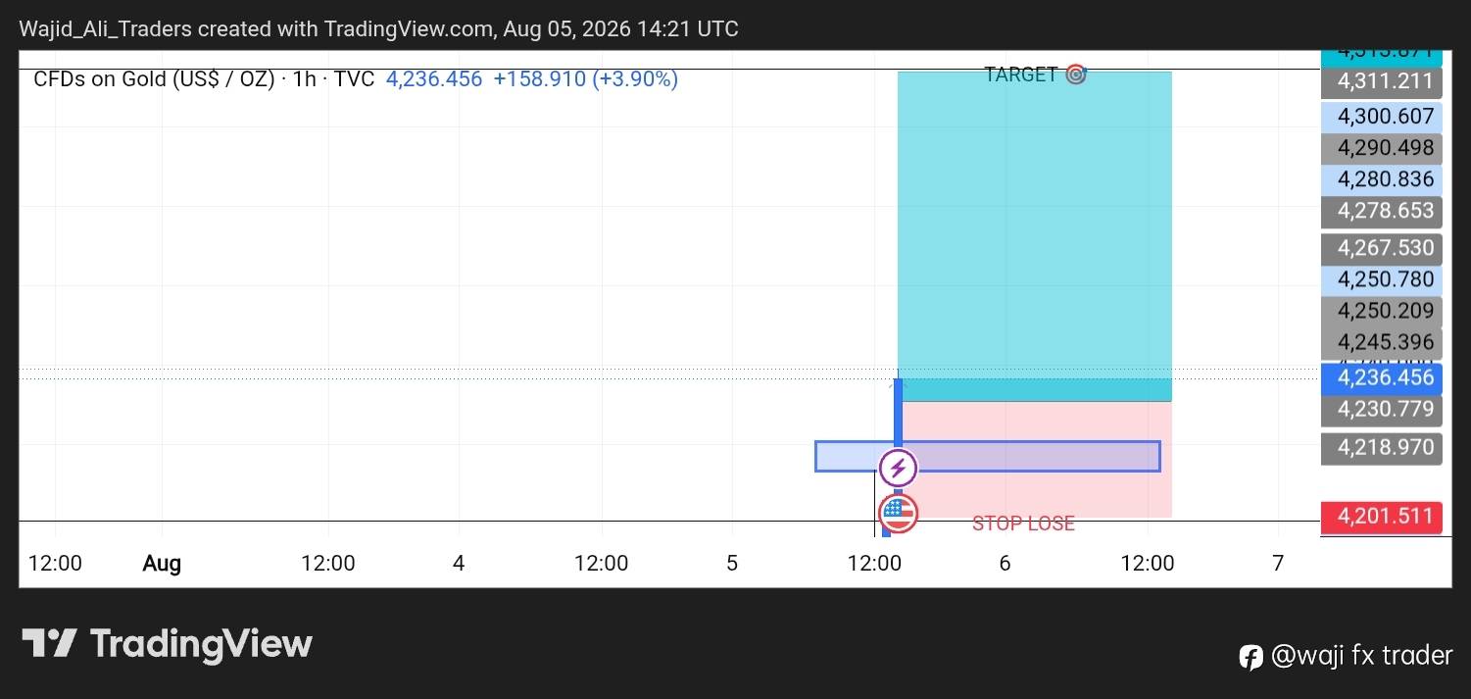Click the purple lightning bolt event icon
The height and width of the screenshot is (699, 1471).
click(898, 469)
